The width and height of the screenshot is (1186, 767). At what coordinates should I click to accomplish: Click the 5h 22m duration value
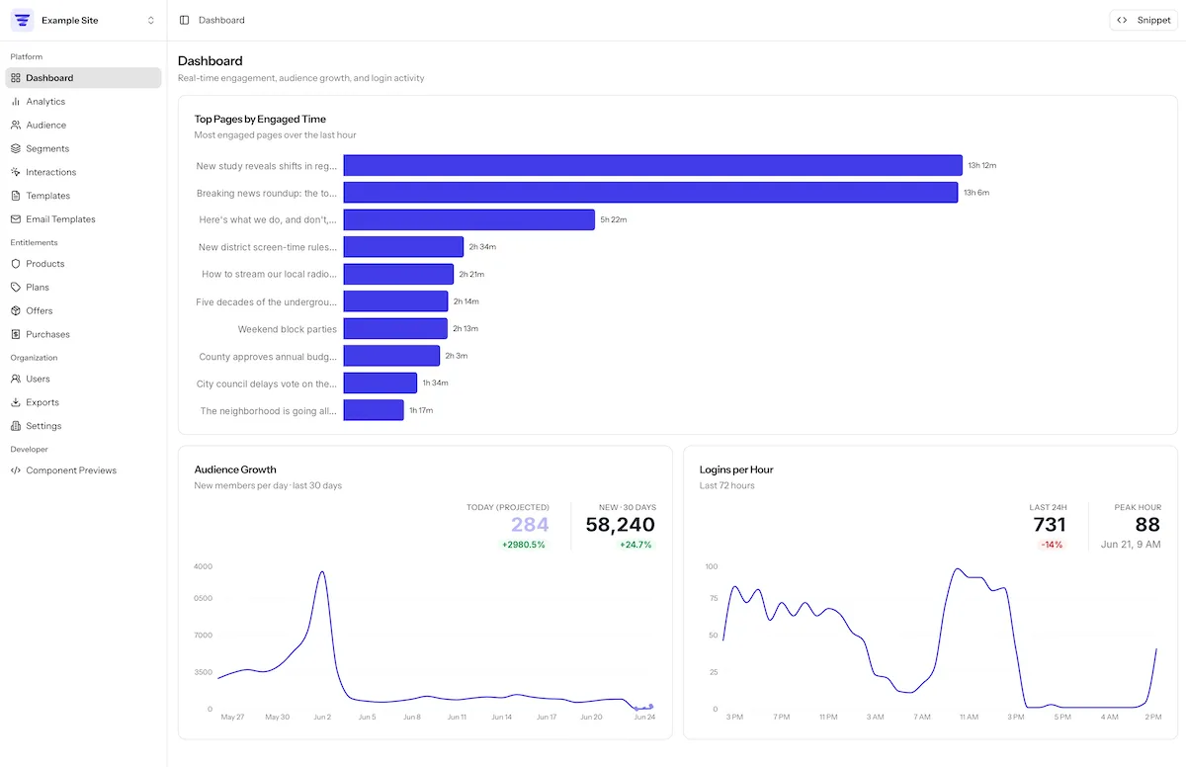(614, 219)
